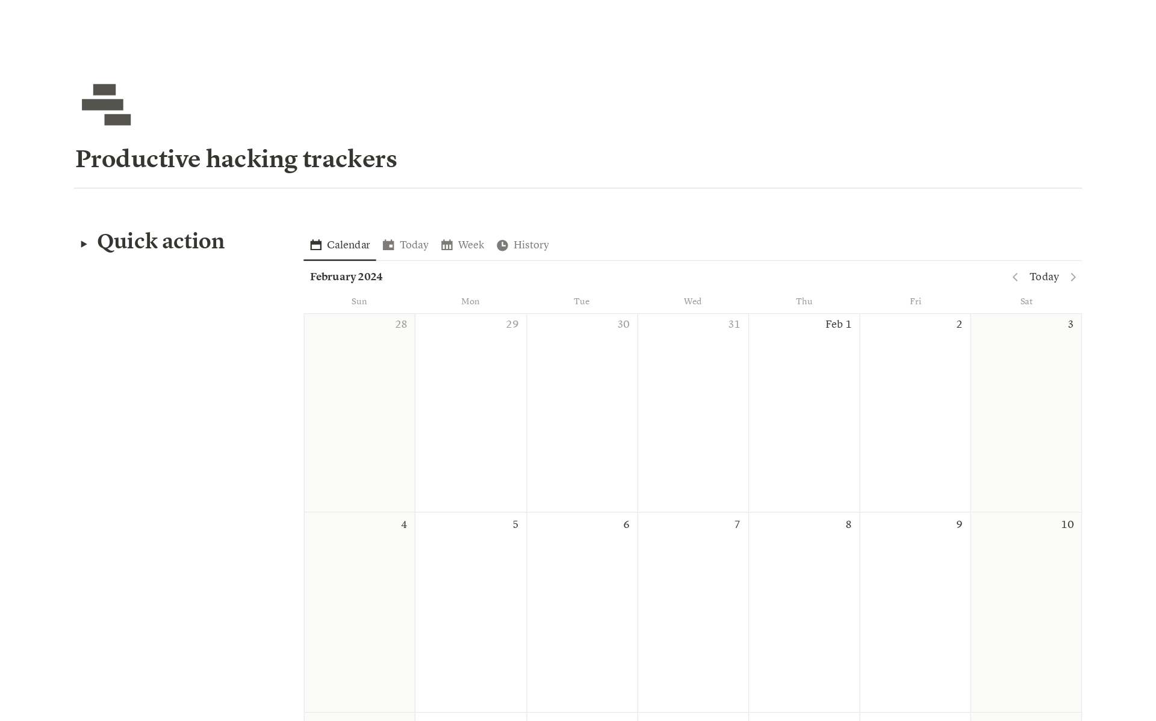
Task: Click the Saturday 10 day cell
Action: click(1026, 612)
